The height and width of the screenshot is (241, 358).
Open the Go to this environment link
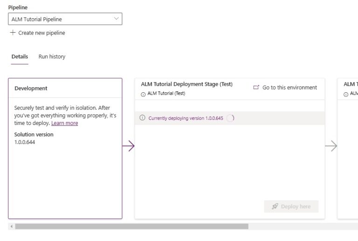click(x=289, y=88)
